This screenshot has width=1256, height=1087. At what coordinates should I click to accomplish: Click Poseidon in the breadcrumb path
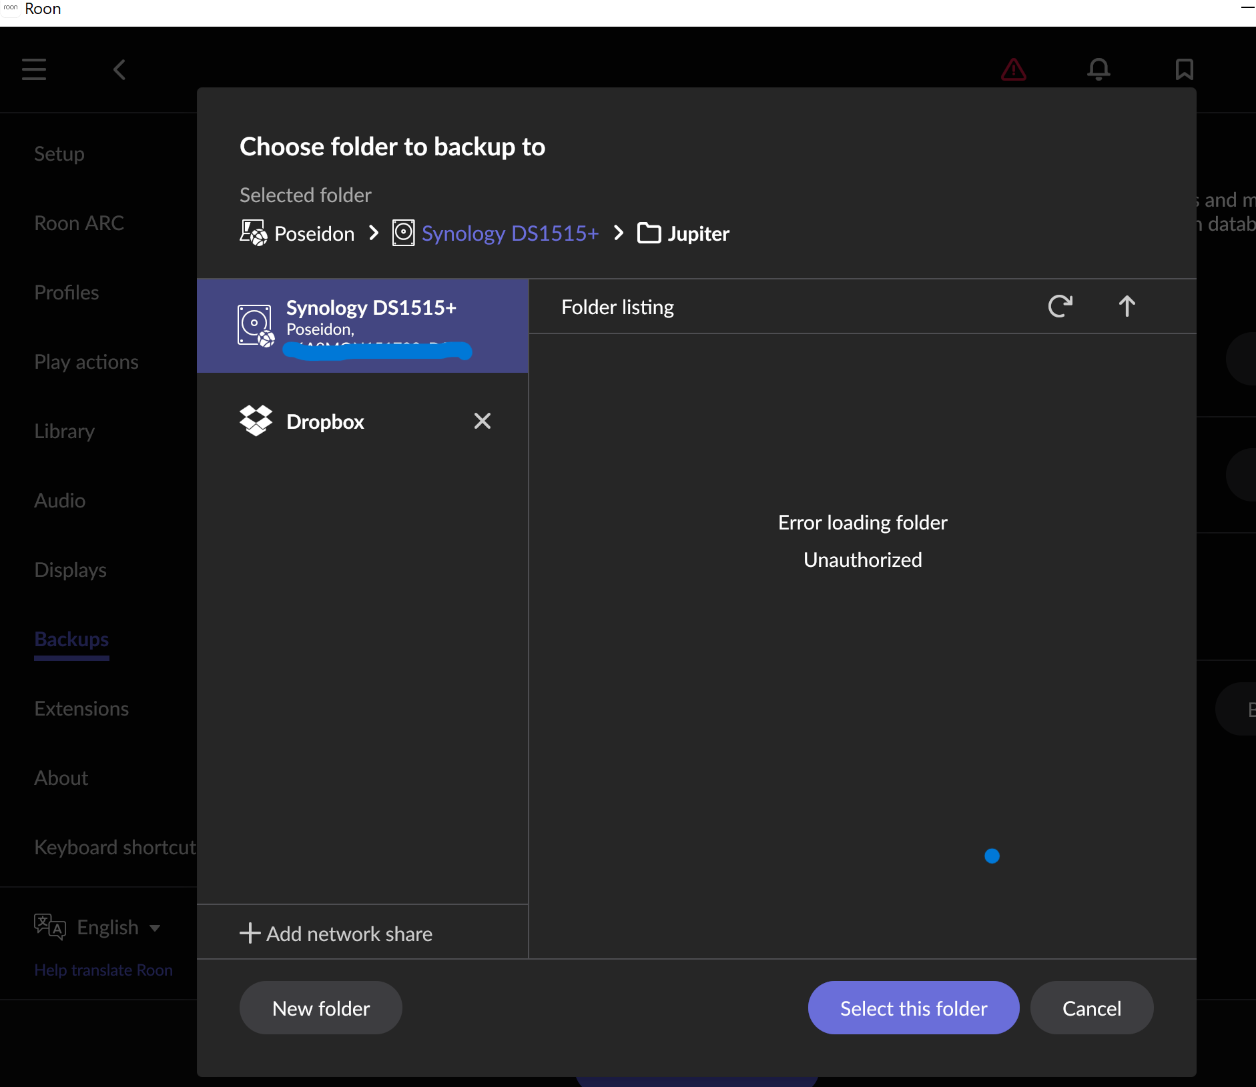(x=314, y=233)
